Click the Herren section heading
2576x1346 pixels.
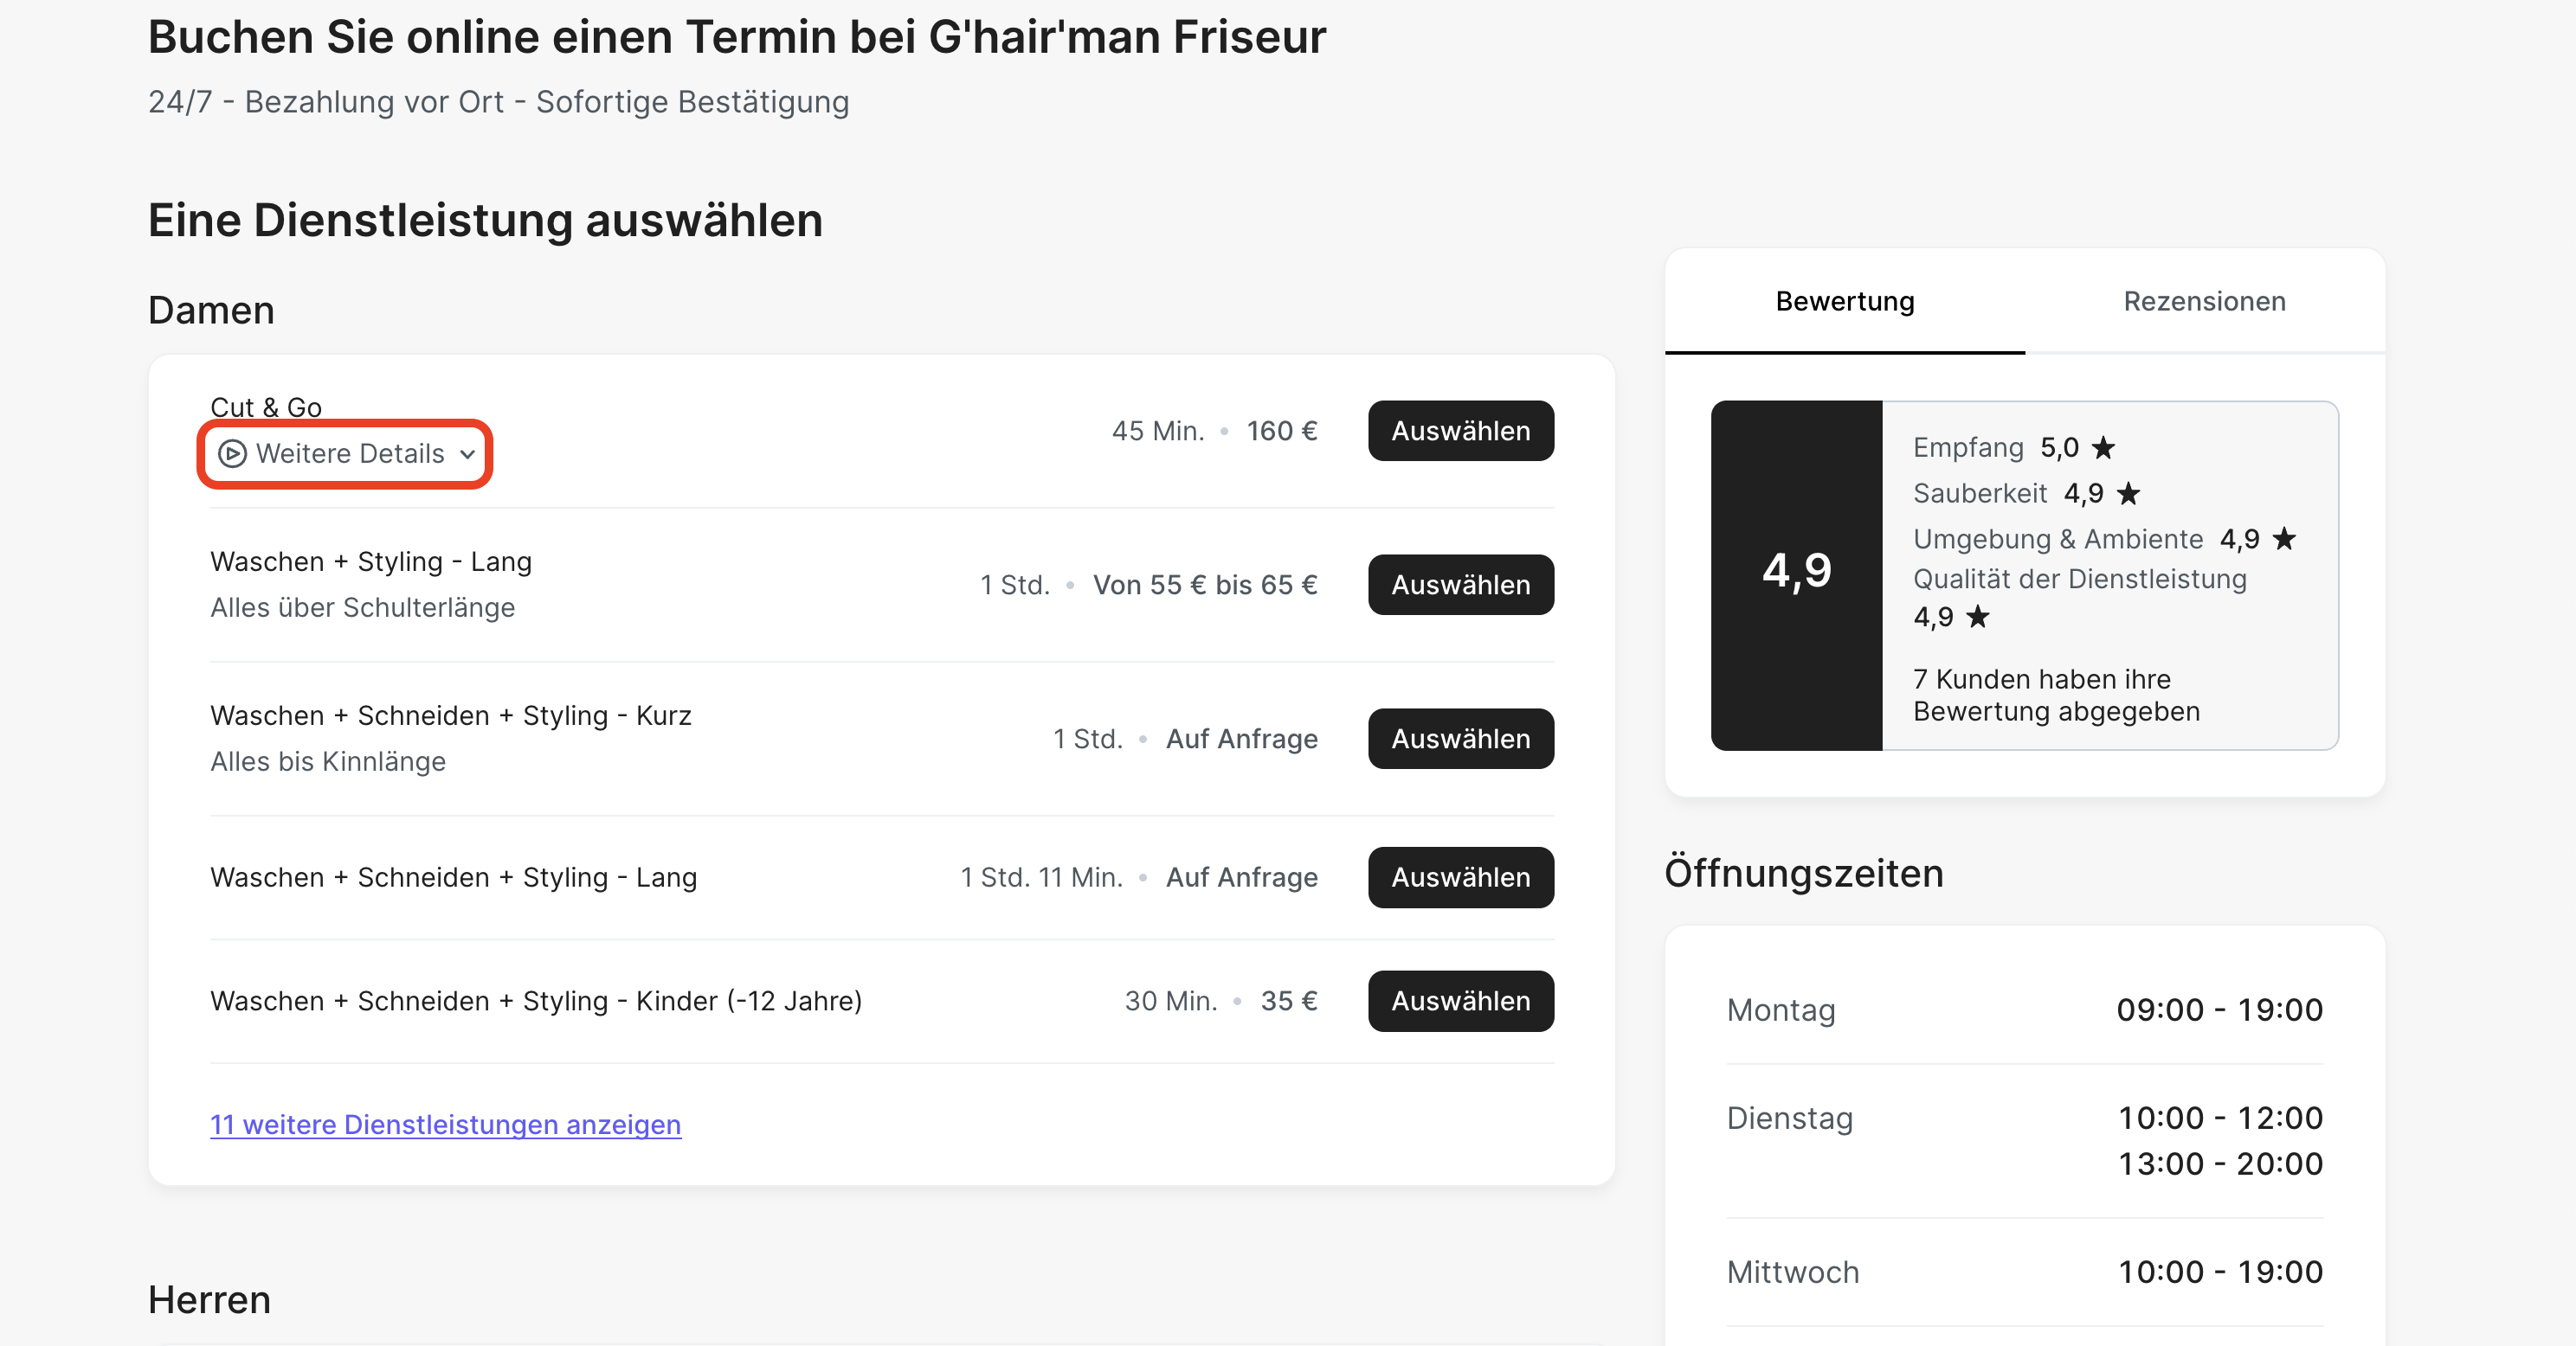tap(209, 1299)
